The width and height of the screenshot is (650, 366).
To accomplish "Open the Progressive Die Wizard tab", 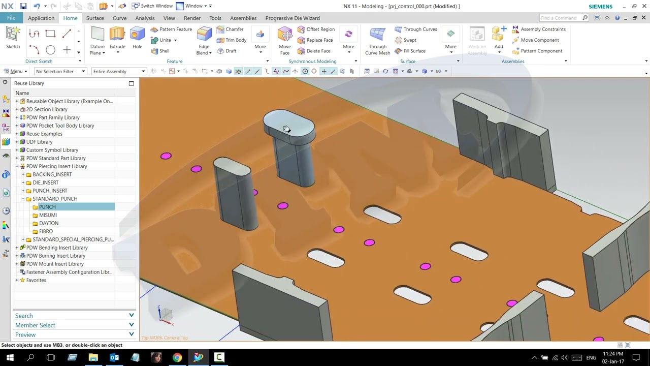I will tap(292, 18).
